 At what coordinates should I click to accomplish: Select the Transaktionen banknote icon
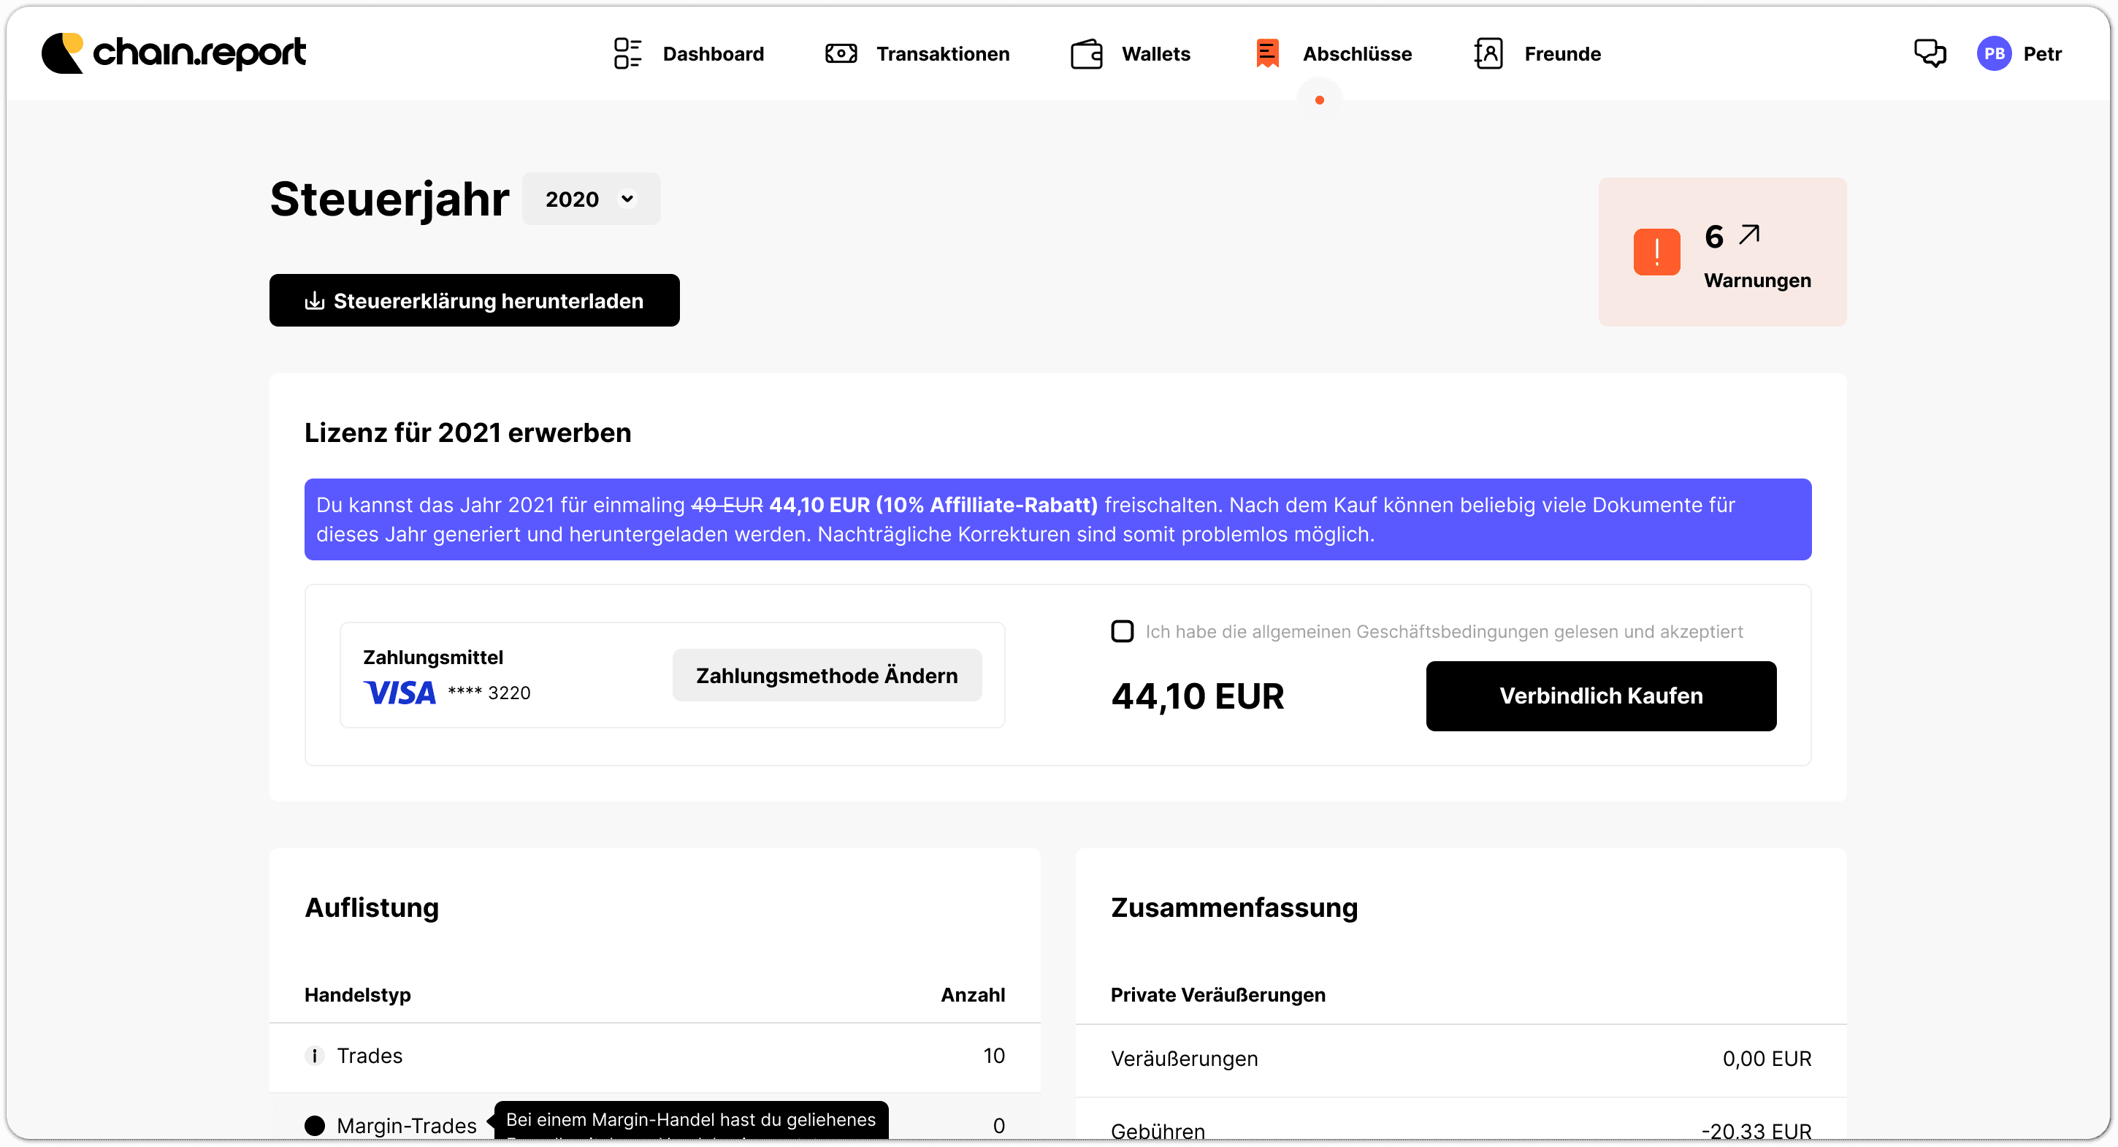pos(841,53)
